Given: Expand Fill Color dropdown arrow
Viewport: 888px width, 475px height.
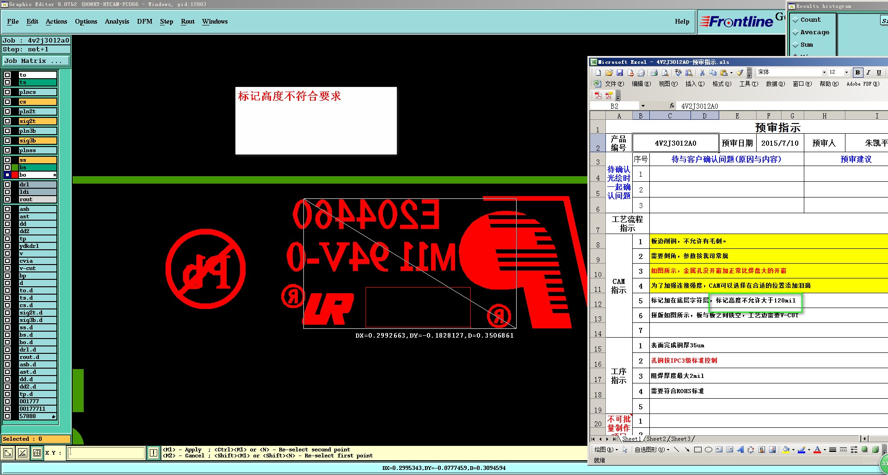Looking at the screenshot, I should [793, 450].
